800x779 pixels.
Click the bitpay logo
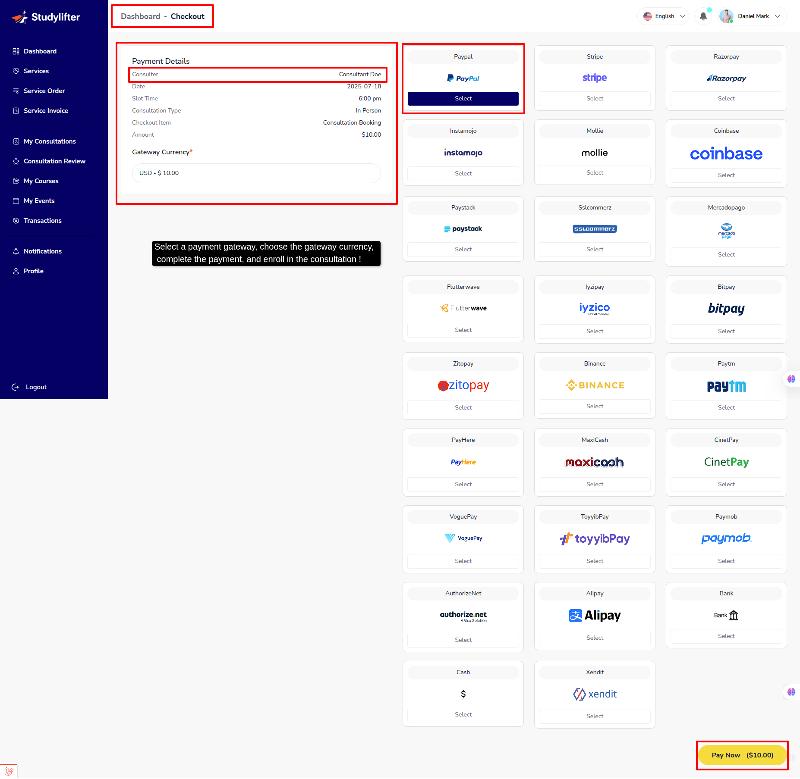tap(726, 309)
